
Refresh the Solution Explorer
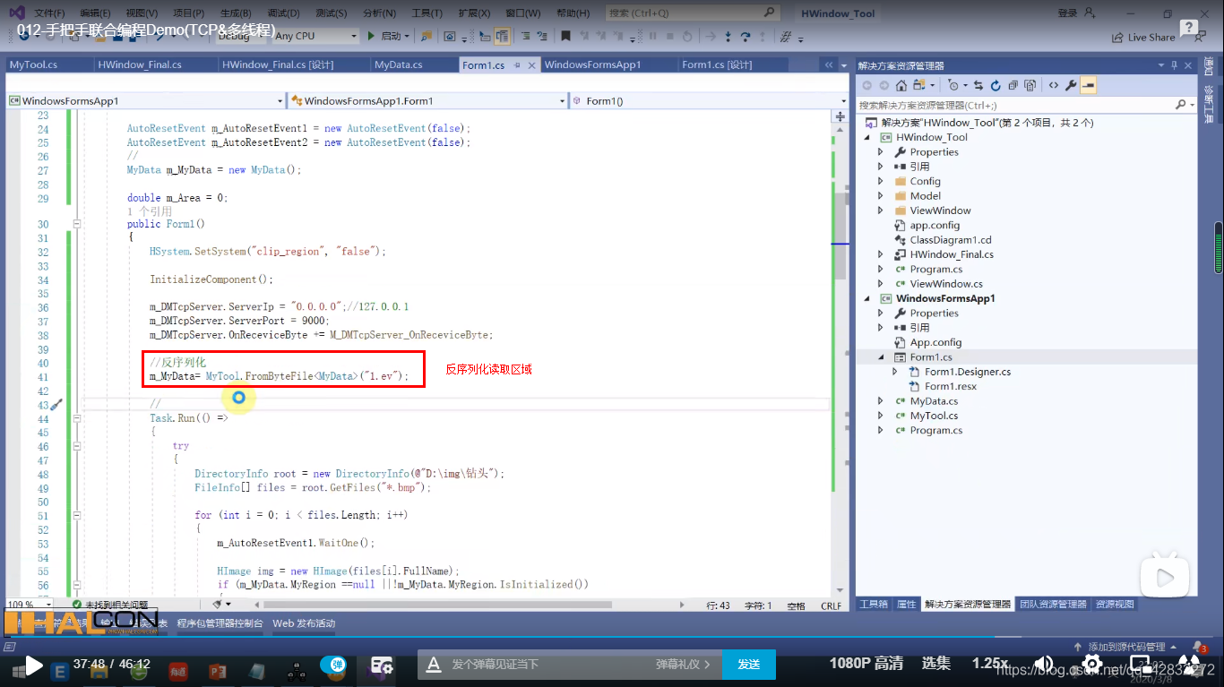tap(996, 85)
